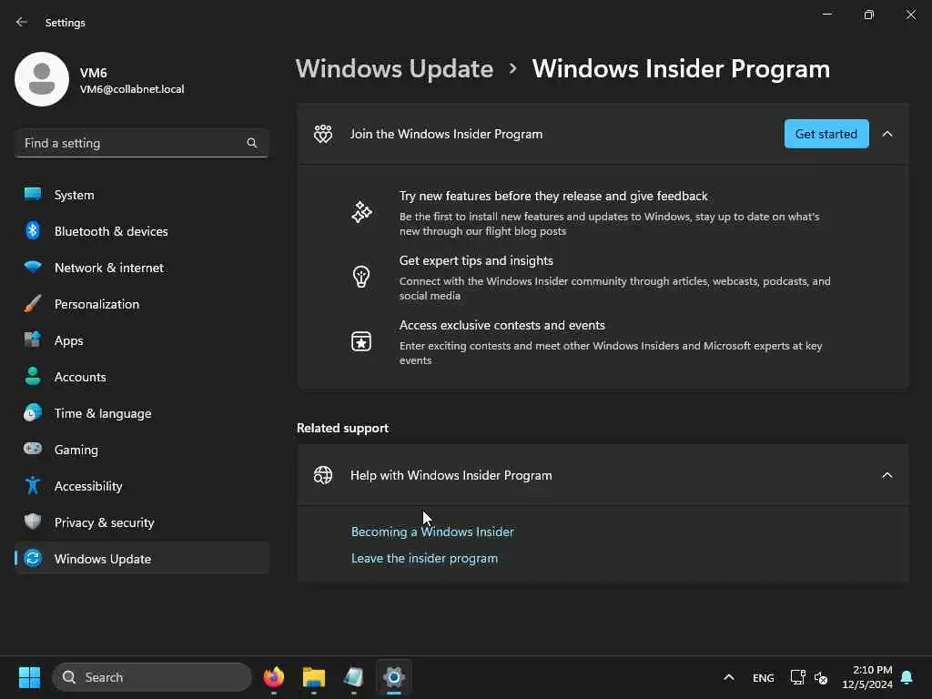Select the Personalization category
Image resolution: width=932 pixels, height=699 pixels.
coord(142,304)
